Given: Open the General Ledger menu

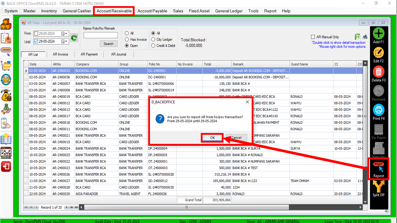Looking at the screenshot, I should coord(229,11).
